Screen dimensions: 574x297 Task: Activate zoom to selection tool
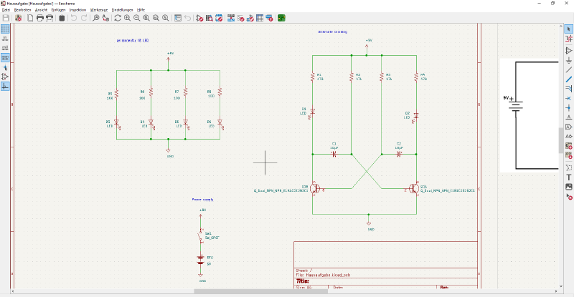(166, 18)
